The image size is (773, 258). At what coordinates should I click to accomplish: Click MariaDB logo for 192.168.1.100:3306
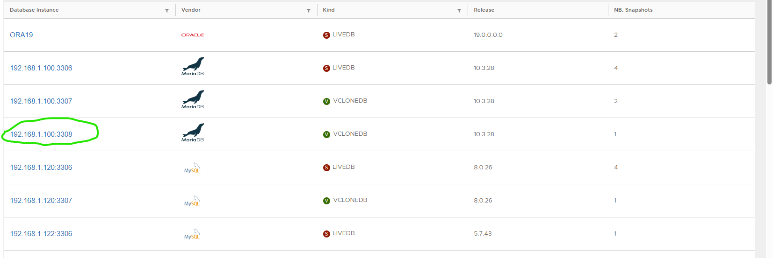[193, 66]
